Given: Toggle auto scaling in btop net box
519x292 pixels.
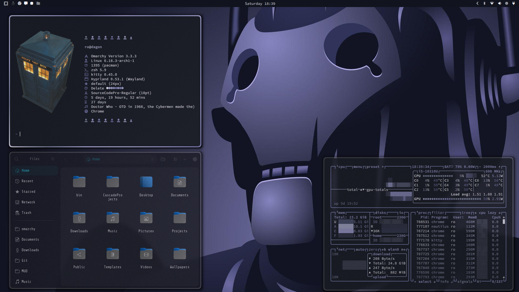Looking at the screenshot, I should (360, 250).
